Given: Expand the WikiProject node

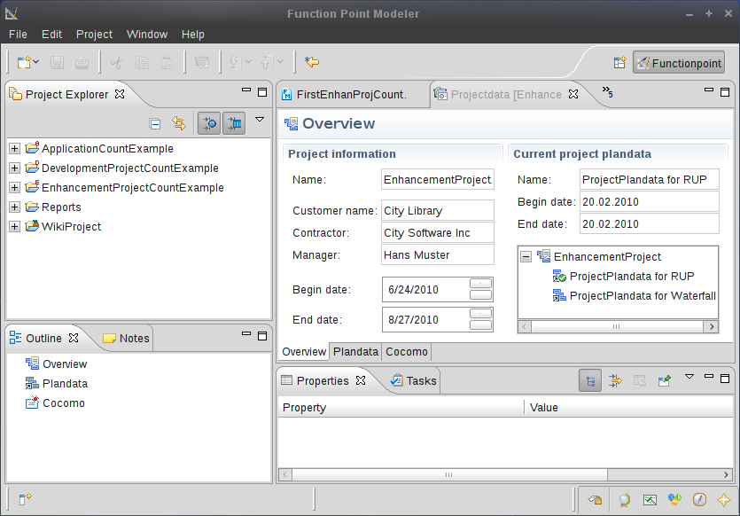Looking at the screenshot, I should click(15, 227).
